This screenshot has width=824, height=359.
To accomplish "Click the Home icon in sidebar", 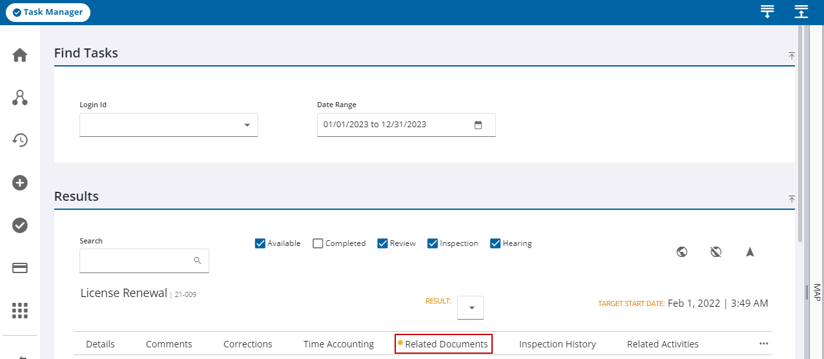I will [x=20, y=56].
